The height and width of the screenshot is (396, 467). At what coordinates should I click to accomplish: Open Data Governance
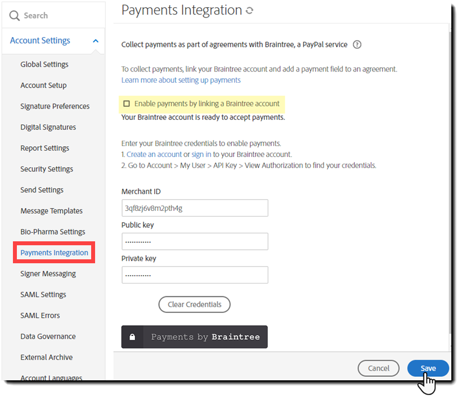click(48, 336)
